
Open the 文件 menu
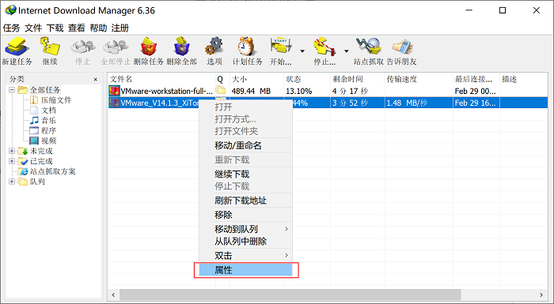33,28
